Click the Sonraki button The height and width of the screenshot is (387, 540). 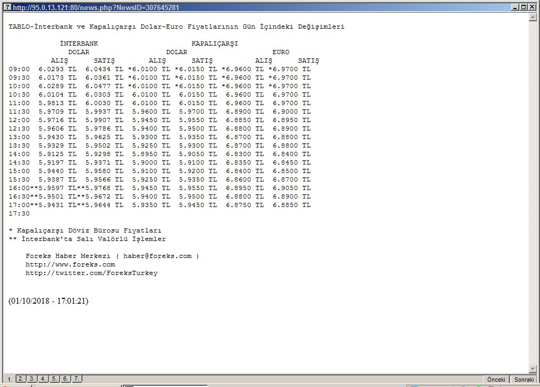[524, 380]
